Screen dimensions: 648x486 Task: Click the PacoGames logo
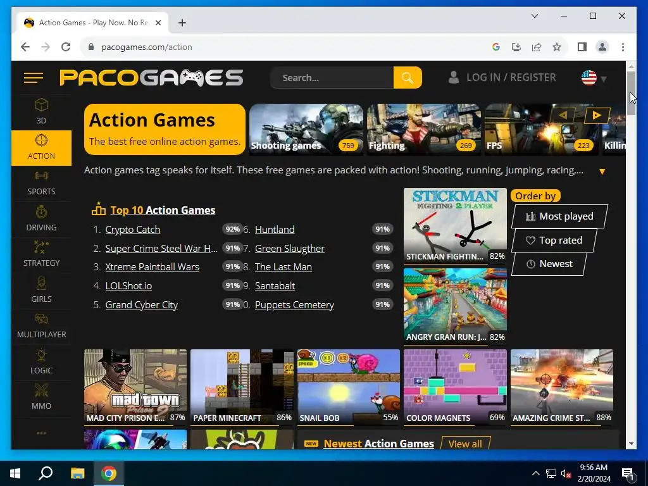tap(152, 78)
